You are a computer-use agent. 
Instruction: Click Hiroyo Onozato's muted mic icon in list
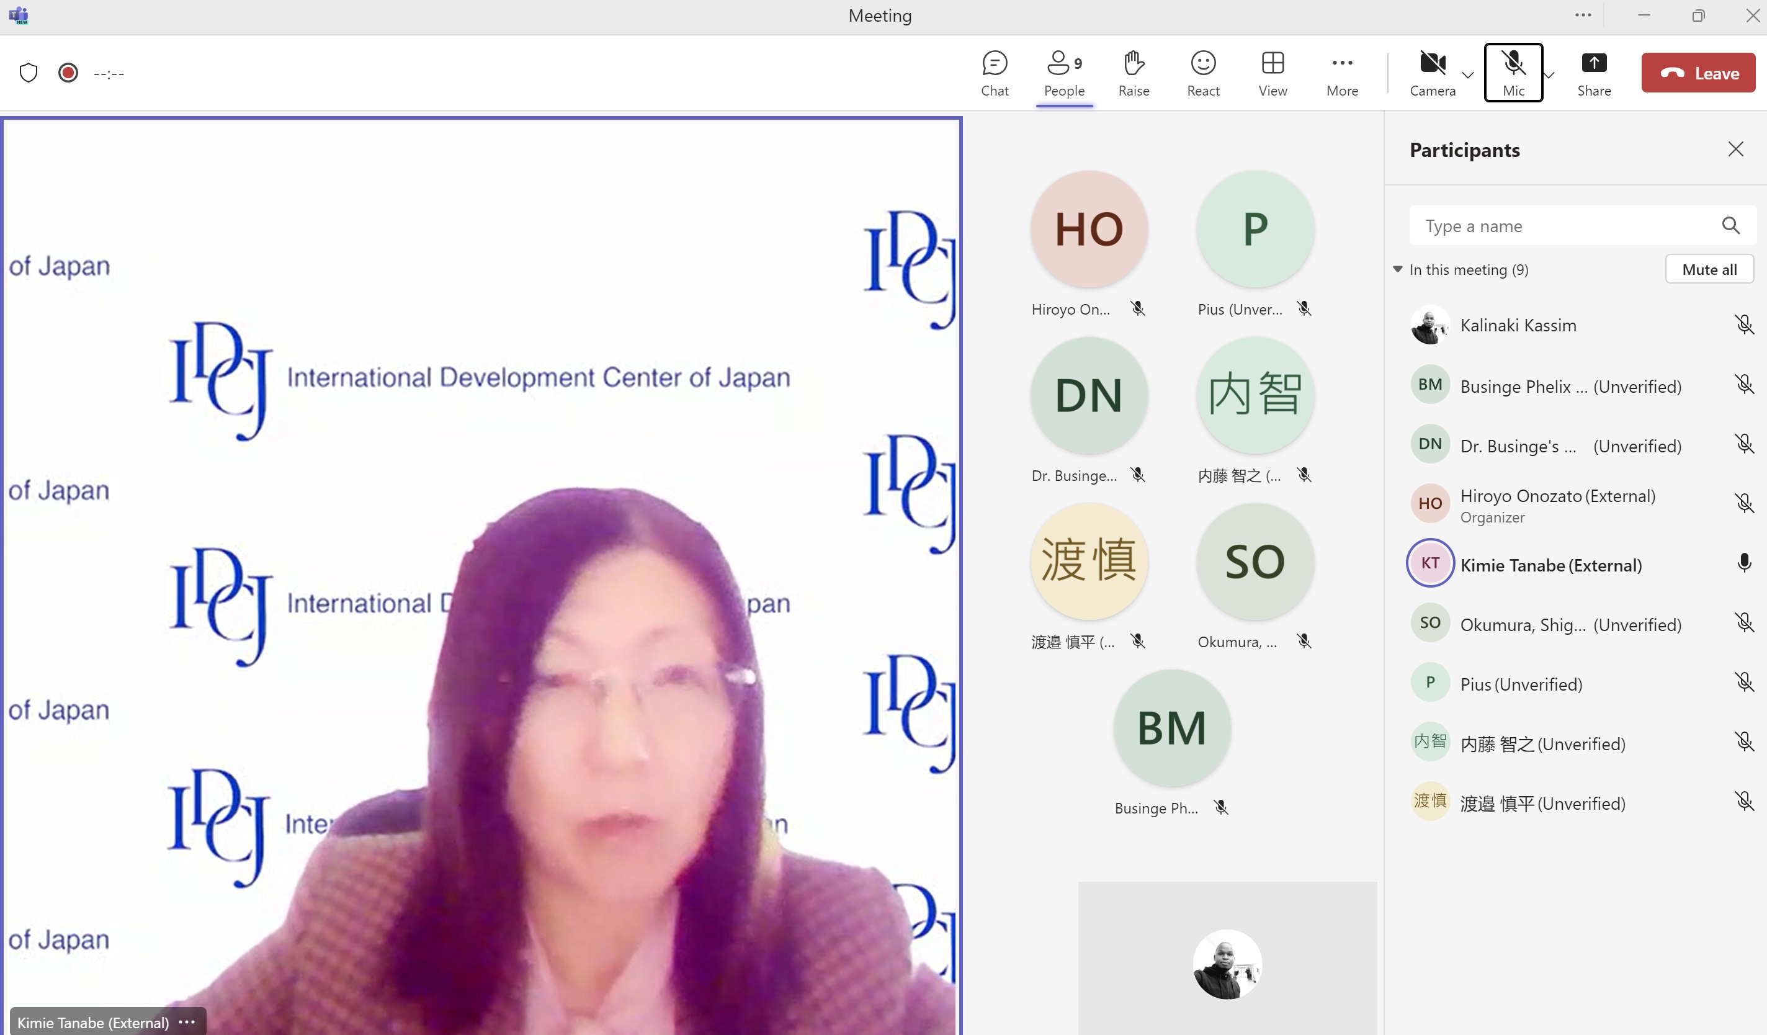(1744, 503)
